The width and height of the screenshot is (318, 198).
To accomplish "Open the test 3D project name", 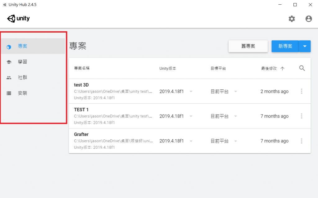I will pyautogui.click(x=81, y=85).
